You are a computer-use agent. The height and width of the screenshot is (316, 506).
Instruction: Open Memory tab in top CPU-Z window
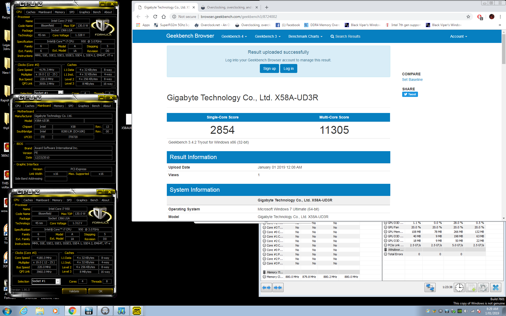point(60,12)
